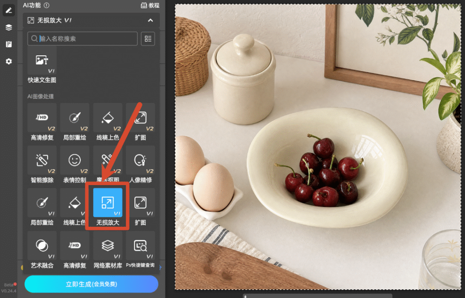Select 扩图 V2 tool
Viewport: 465px width, 298px height.
[140, 122]
